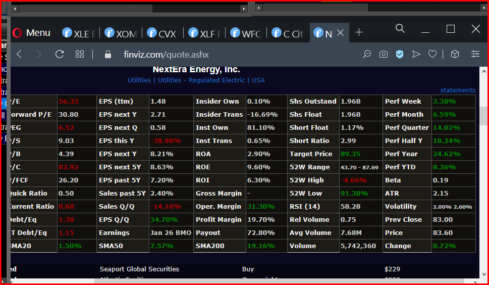Click the extensions cube icon

click(455, 54)
